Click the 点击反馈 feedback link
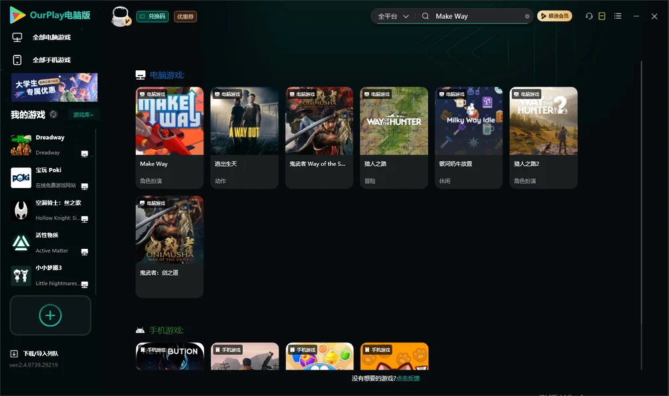The width and height of the screenshot is (669, 396). tap(408, 378)
